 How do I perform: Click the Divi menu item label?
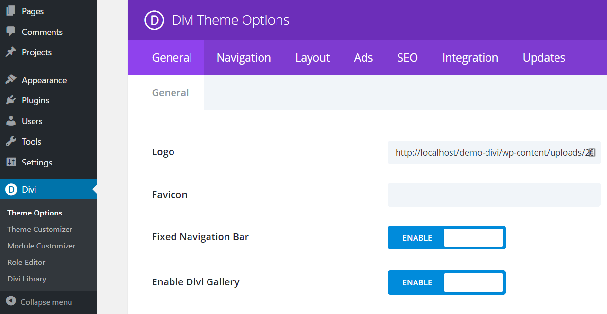click(29, 189)
